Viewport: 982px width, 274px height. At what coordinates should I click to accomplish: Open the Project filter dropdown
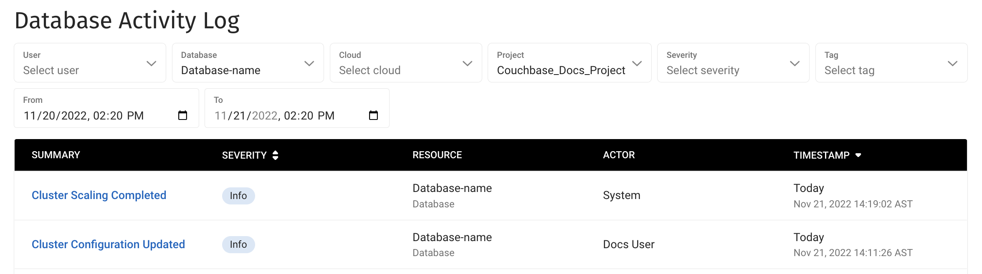coord(569,63)
